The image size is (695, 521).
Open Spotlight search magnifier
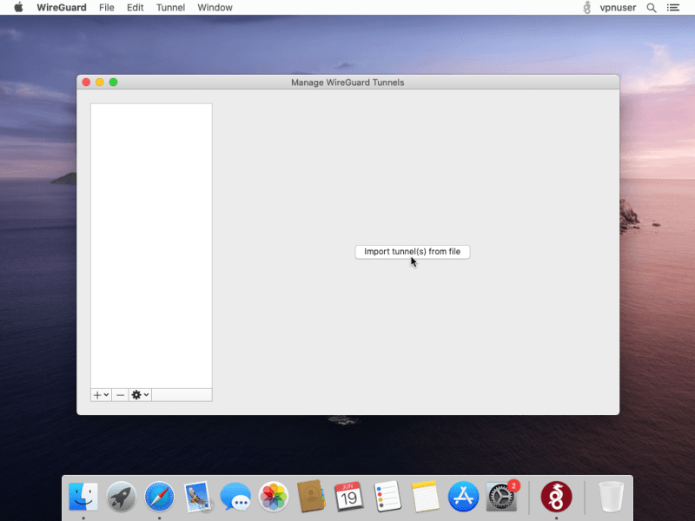coord(651,8)
